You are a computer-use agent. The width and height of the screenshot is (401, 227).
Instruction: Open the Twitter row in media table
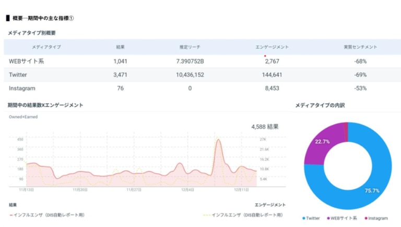(18, 75)
